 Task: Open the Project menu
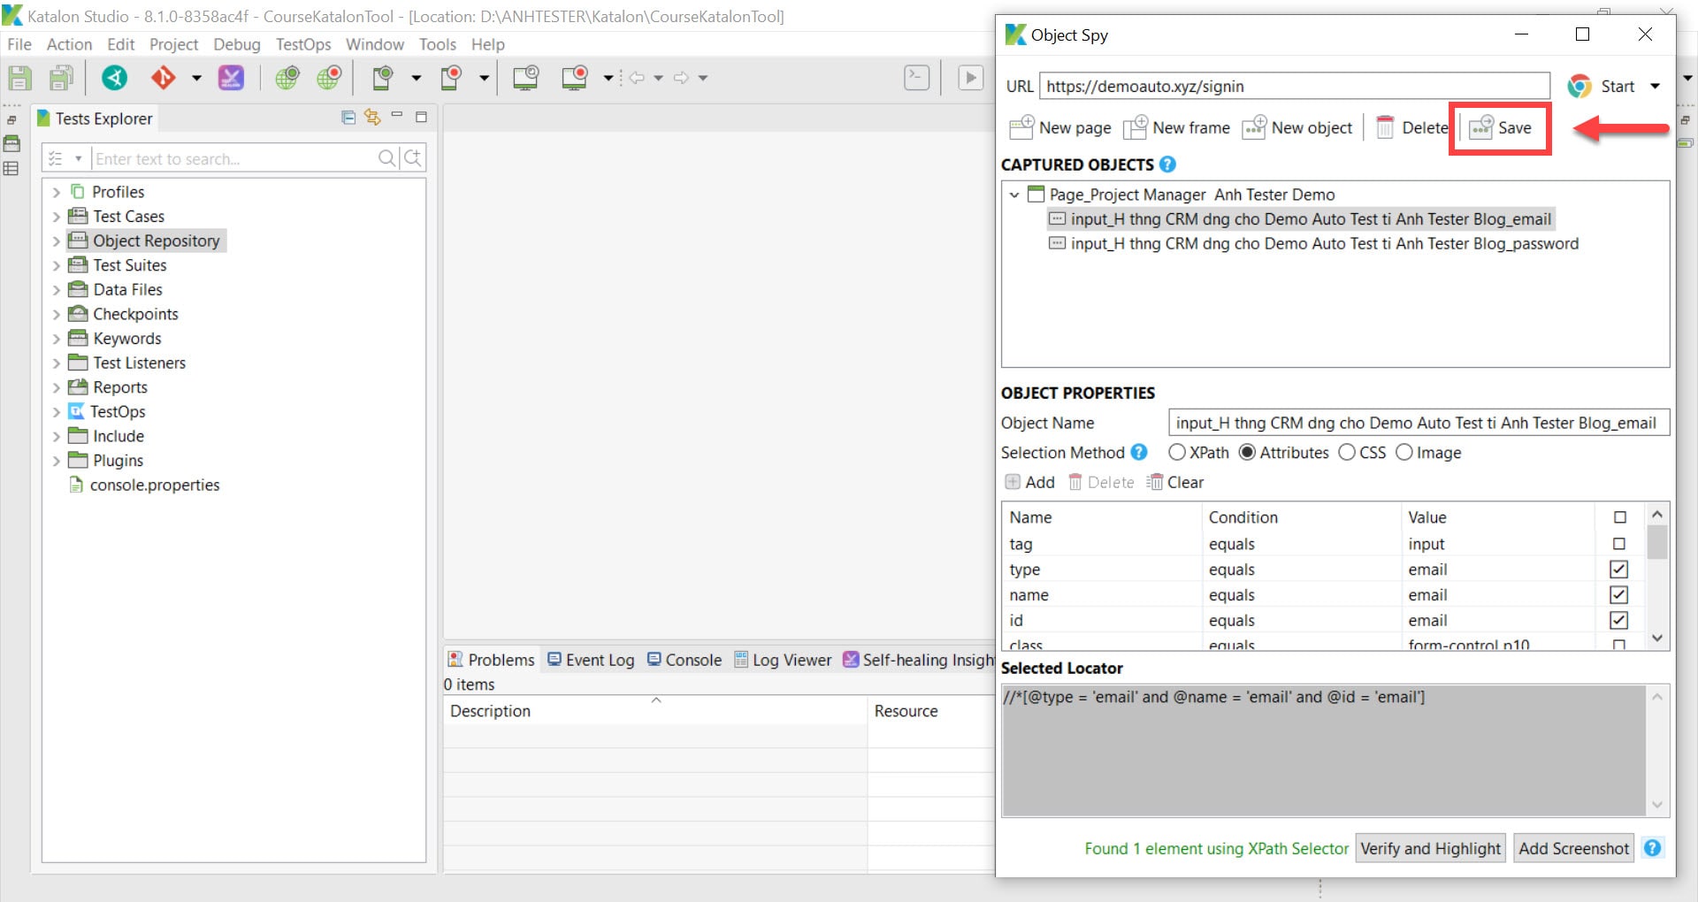[x=173, y=44]
